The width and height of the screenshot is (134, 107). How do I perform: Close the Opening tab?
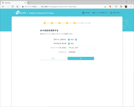tap(25, 3)
